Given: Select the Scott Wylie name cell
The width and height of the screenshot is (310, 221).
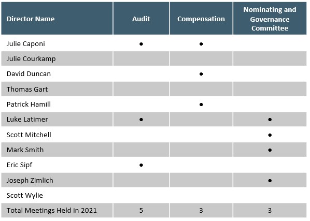Looking at the screenshot, I should click(x=57, y=195).
